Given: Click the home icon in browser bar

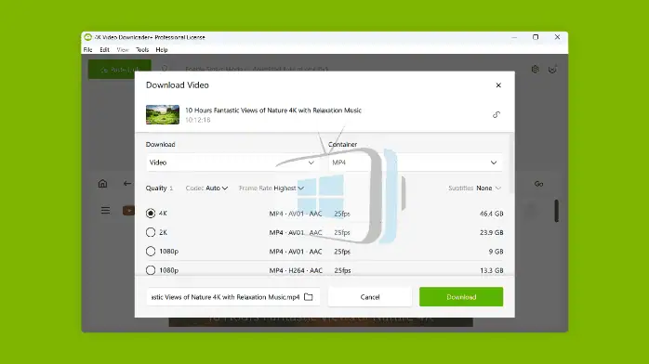Looking at the screenshot, I should 102,184.
